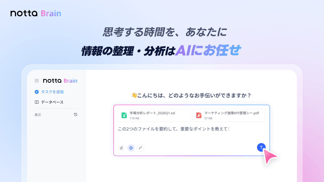Click the book icon beside データベース
The image size is (324, 182).
(x=37, y=102)
